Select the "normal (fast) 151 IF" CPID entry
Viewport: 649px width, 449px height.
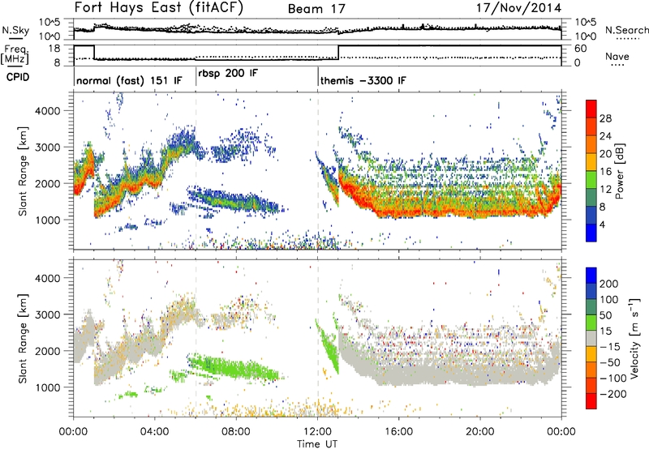pyautogui.click(x=129, y=80)
